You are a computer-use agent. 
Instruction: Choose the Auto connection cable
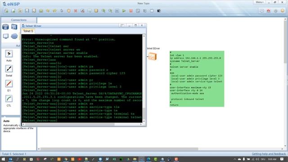pyautogui.click(x=9, y=54)
